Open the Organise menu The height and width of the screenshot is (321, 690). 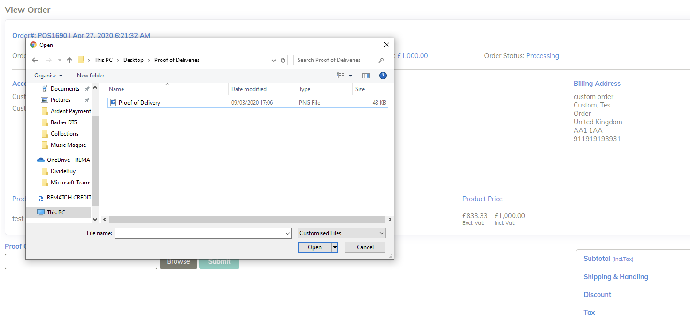click(x=48, y=76)
